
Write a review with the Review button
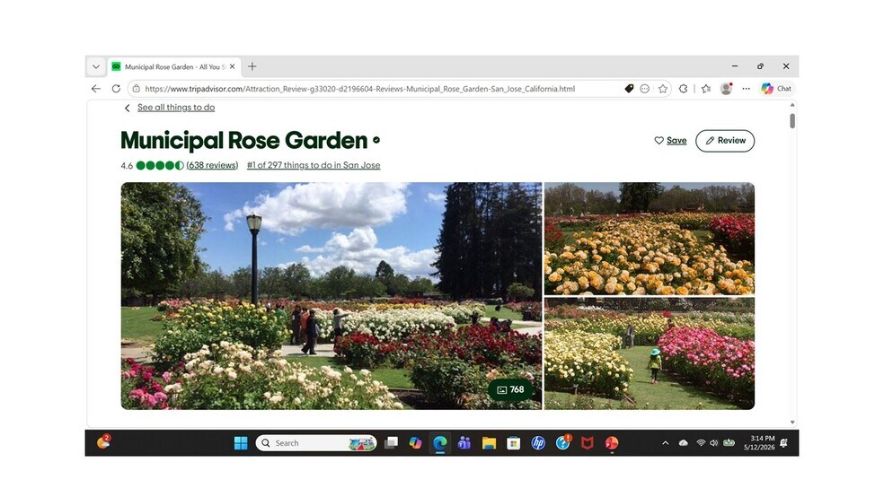click(x=725, y=141)
